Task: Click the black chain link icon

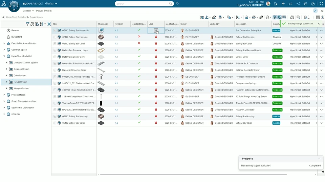Action: (x=261, y=17)
